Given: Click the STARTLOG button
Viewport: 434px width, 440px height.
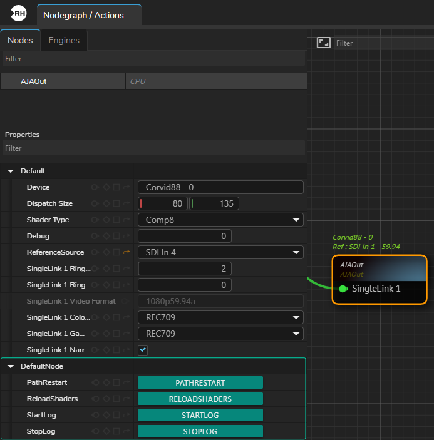Looking at the screenshot, I should (200, 415).
